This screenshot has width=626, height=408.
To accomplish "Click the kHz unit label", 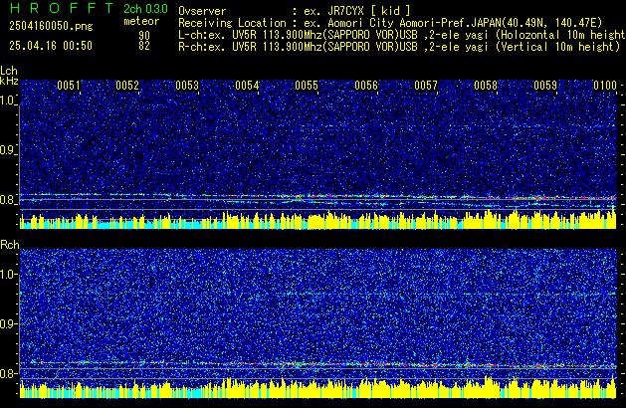I will pos(9,81).
